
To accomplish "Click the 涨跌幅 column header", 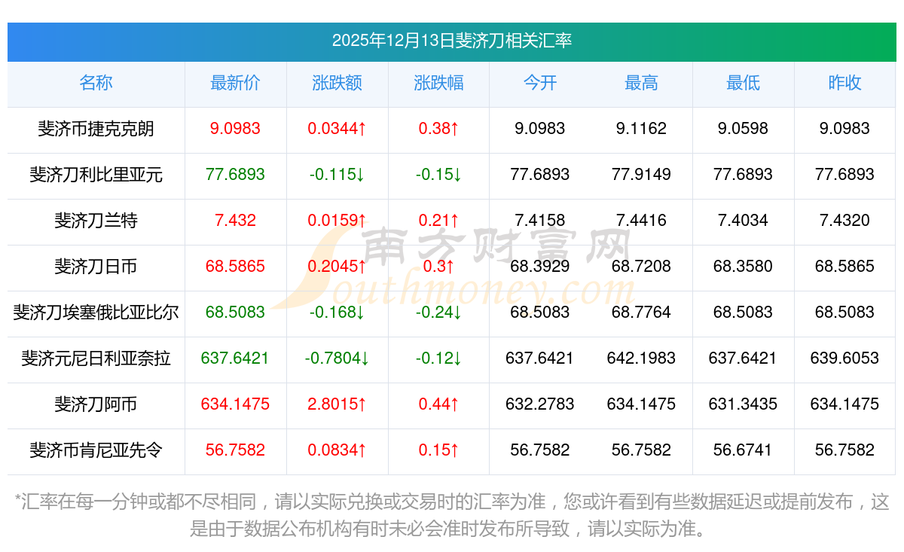I will (438, 83).
